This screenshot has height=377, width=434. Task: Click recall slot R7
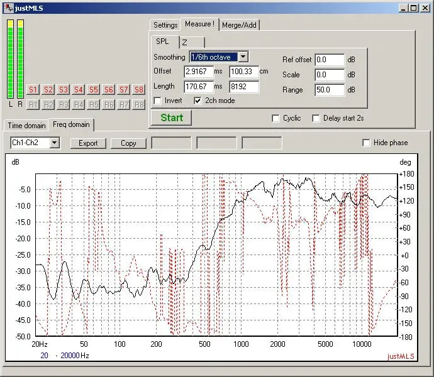[124, 105]
